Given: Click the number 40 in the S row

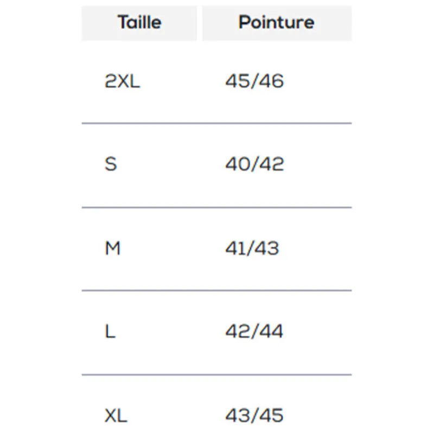Looking at the screenshot, I should click(x=237, y=164).
